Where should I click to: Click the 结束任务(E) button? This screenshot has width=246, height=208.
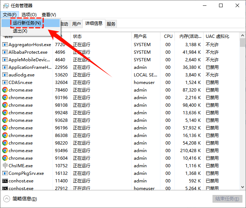[227, 199]
